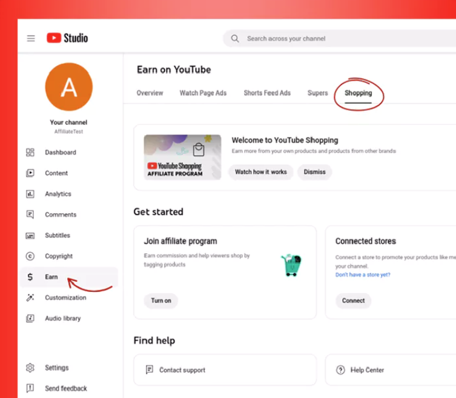Open the YouTube Shopping Affiliate Program thumbnail
This screenshot has width=456, height=398.
coord(182,157)
